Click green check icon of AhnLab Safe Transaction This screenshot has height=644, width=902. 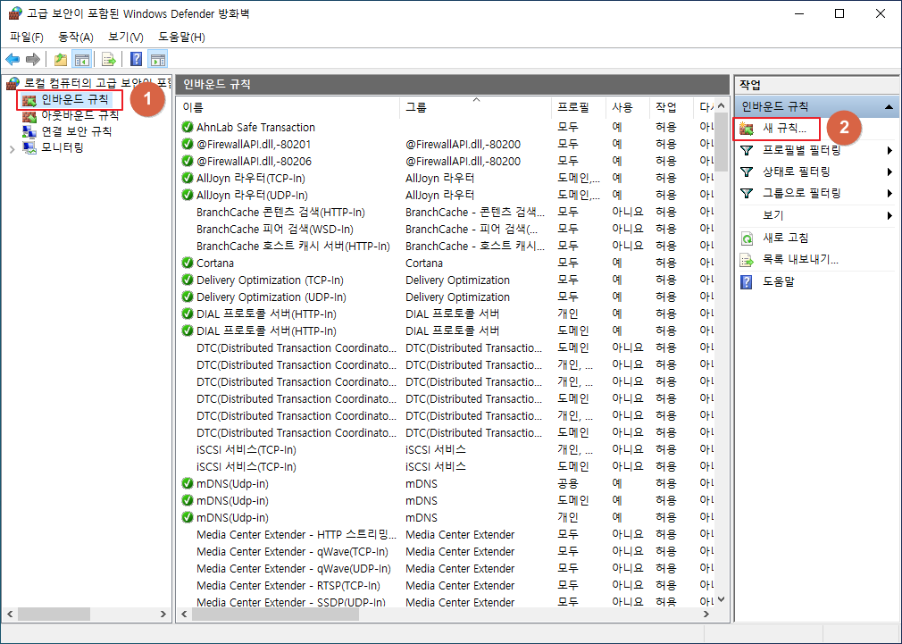[187, 127]
